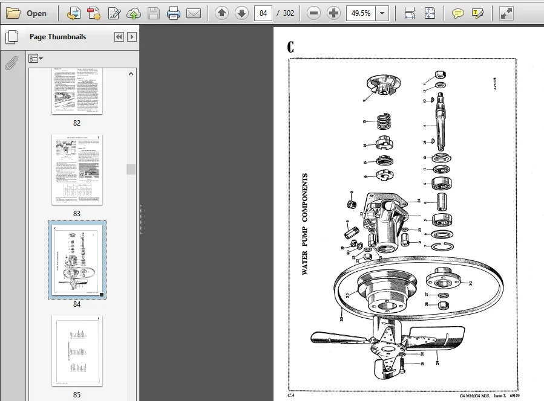The image size is (544, 401).
Task: Open the Attachments paperclip panel
Action: pyautogui.click(x=11, y=63)
